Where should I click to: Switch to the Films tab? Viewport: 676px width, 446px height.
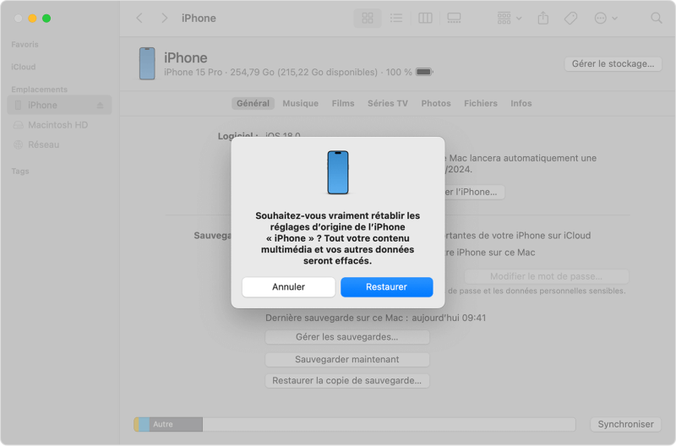coord(343,103)
